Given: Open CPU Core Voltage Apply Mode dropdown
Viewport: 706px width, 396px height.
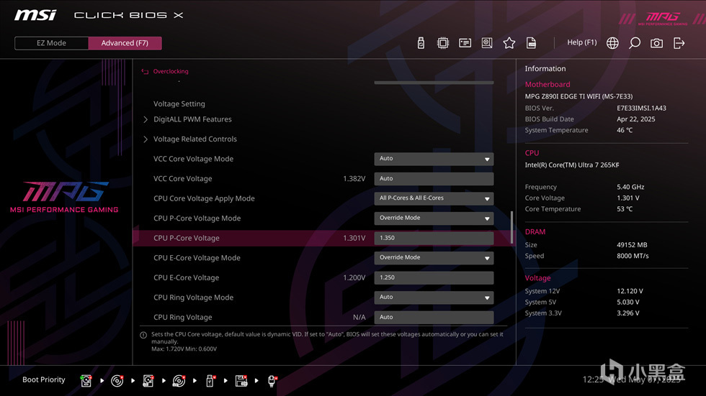Looking at the screenshot, I should pos(434,198).
